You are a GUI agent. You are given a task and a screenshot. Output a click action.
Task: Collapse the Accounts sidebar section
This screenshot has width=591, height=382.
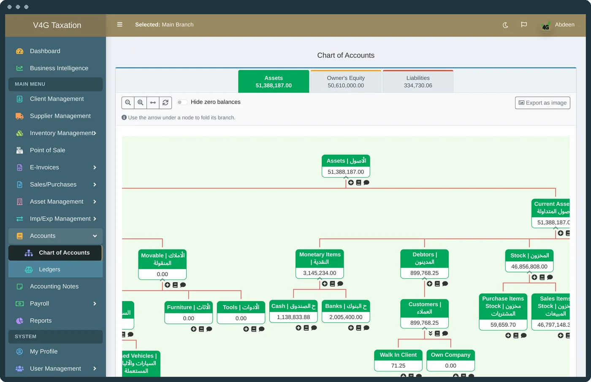pyautogui.click(x=56, y=236)
